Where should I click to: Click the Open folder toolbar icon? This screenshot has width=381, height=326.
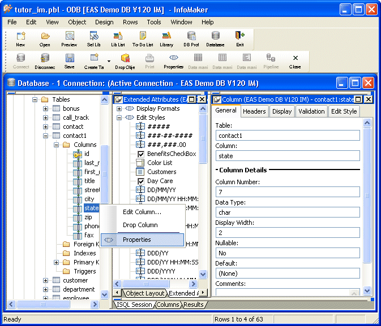(45, 39)
